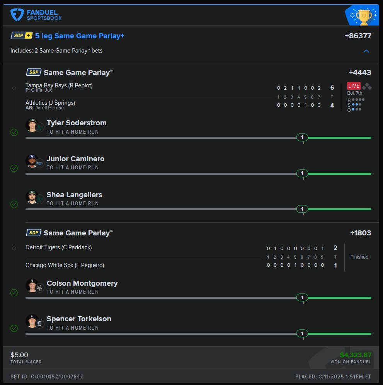Click the White Sox total score 1
Screen dimensions: 383x385
335,266
